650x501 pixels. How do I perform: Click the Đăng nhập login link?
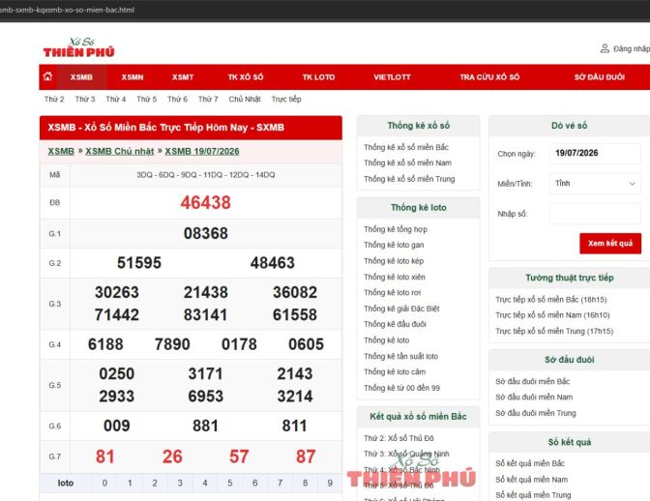(632, 48)
